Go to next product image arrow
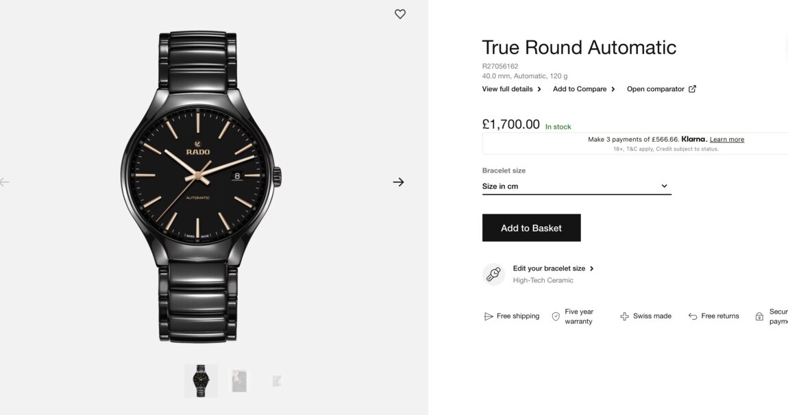 pos(398,182)
